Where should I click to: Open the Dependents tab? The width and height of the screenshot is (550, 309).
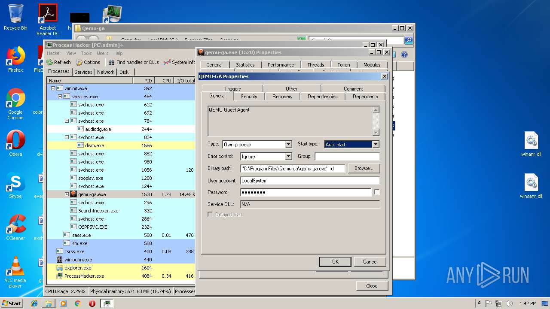[x=365, y=96]
